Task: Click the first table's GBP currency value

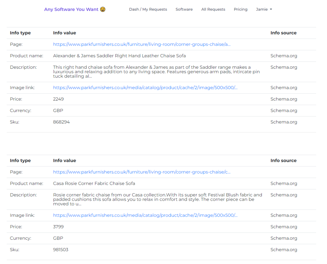Action: click(x=58, y=111)
